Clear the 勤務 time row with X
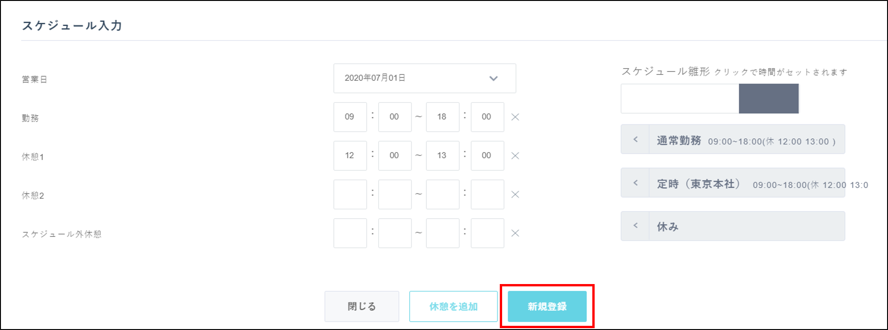 point(515,117)
